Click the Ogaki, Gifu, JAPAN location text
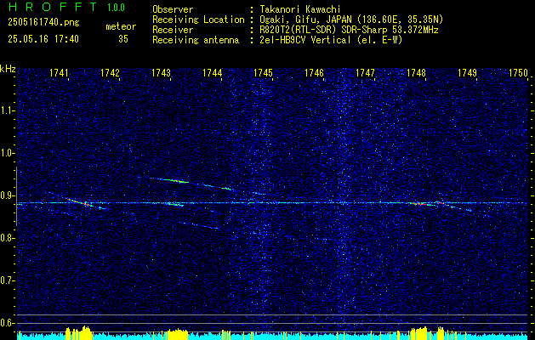 (351, 20)
